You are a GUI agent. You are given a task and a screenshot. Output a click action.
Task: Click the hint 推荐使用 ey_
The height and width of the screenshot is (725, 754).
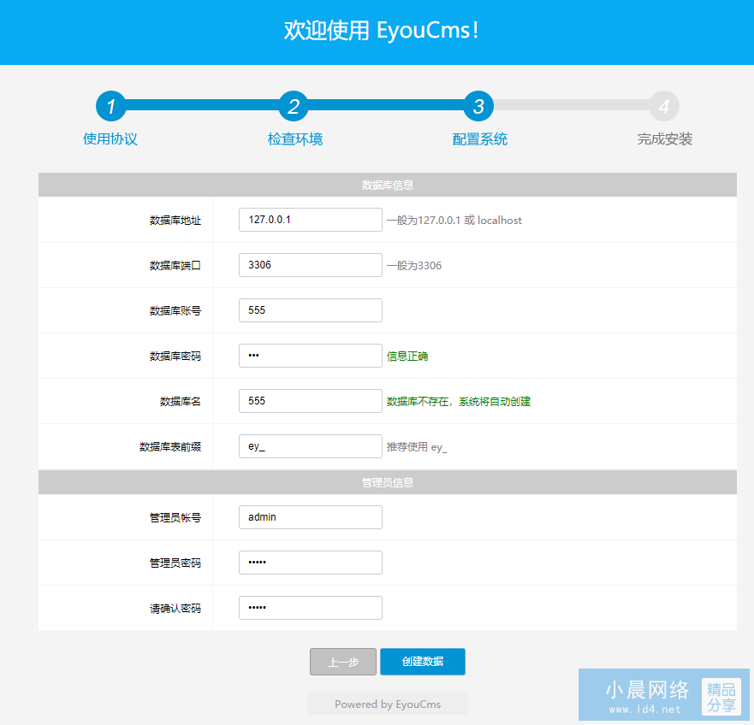[x=417, y=447]
